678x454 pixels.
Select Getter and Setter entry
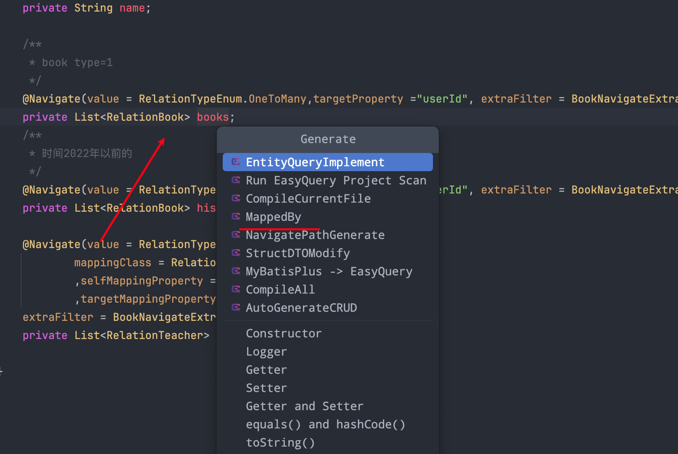tap(304, 406)
